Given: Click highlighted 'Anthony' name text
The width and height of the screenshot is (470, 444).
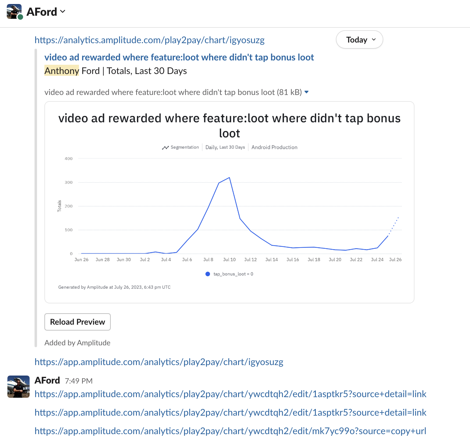Looking at the screenshot, I should click(x=62, y=71).
